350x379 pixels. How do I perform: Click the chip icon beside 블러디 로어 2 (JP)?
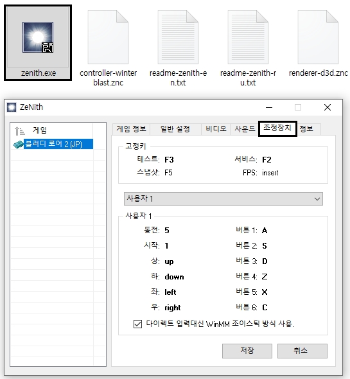[19, 145]
